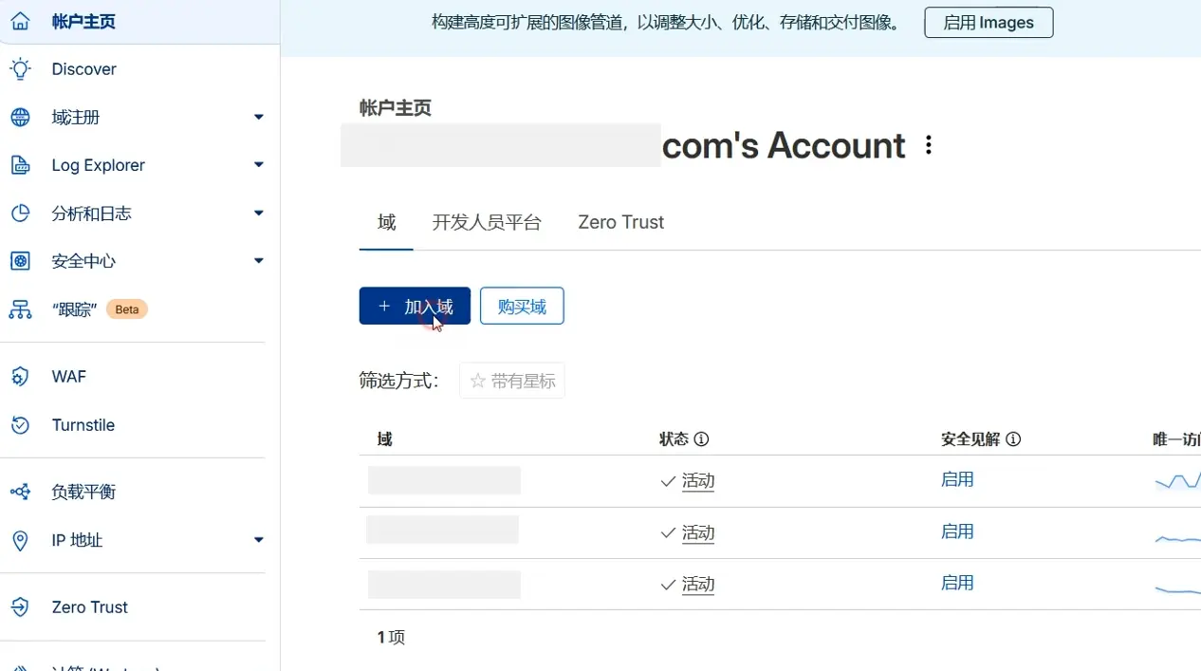1201x671 pixels.
Task: Click the Beta badge next to “跟踪”
Action: (127, 309)
